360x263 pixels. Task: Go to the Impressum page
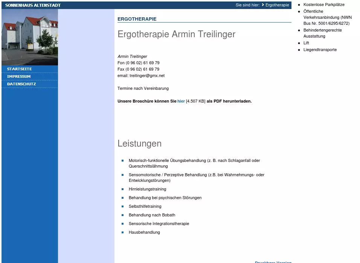click(x=19, y=77)
